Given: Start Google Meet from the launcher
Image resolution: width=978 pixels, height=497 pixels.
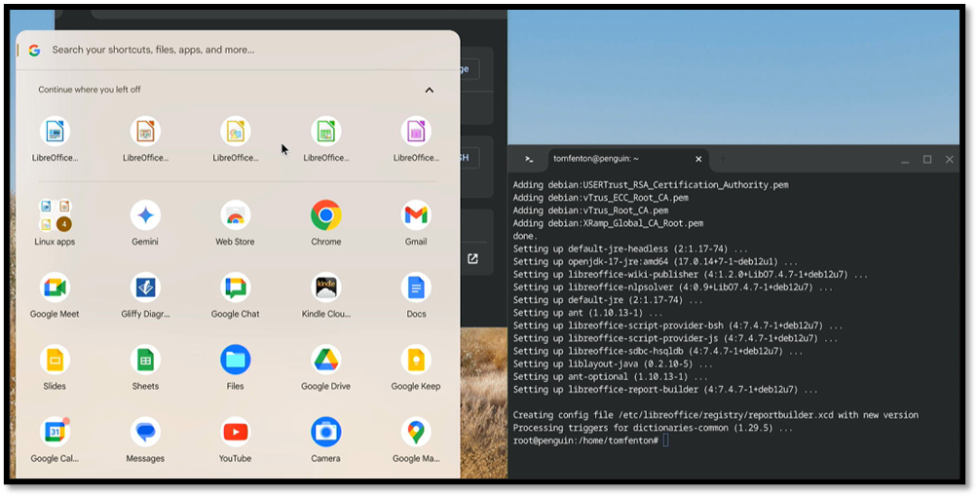Looking at the screenshot, I should [55, 287].
